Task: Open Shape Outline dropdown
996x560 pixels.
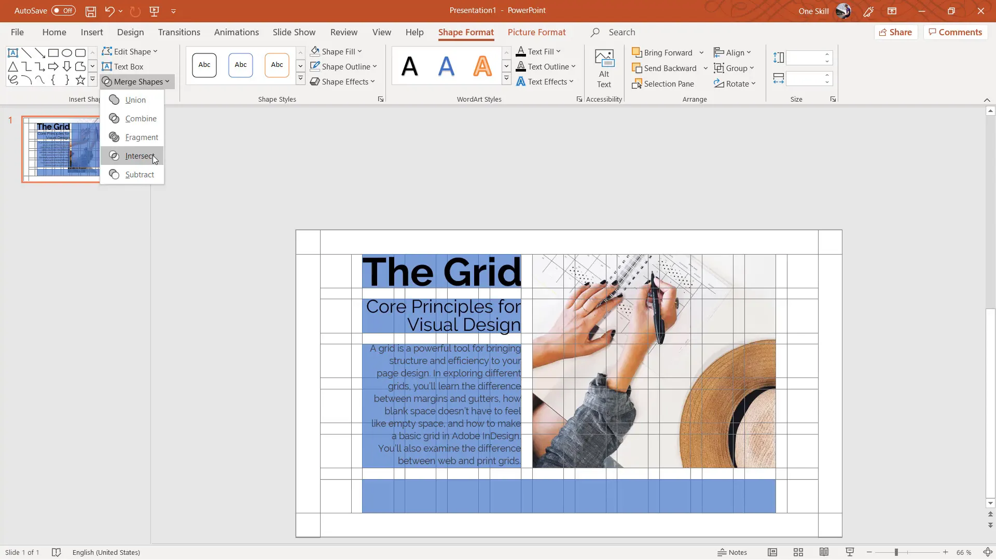Action: coord(343,66)
